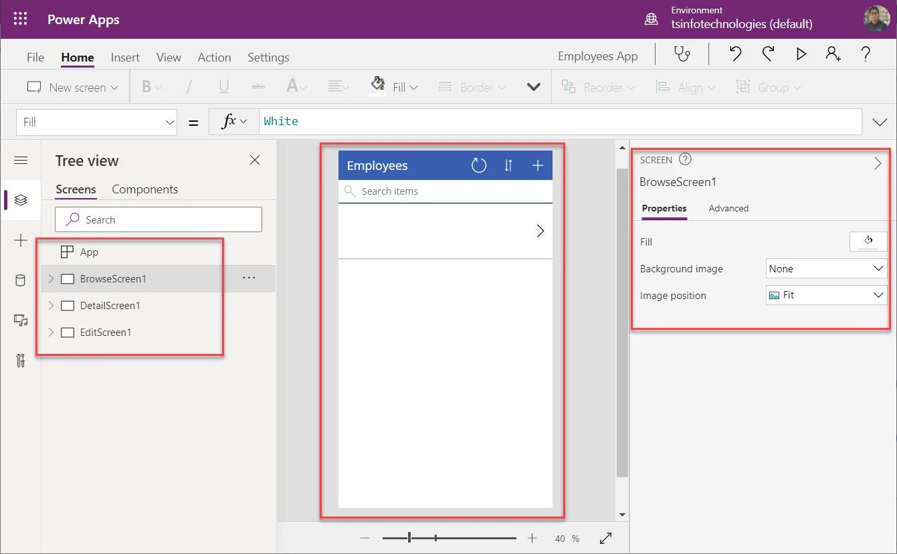Image resolution: width=897 pixels, height=554 pixels.
Task: Switch to the Components tab
Action: pyautogui.click(x=145, y=189)
